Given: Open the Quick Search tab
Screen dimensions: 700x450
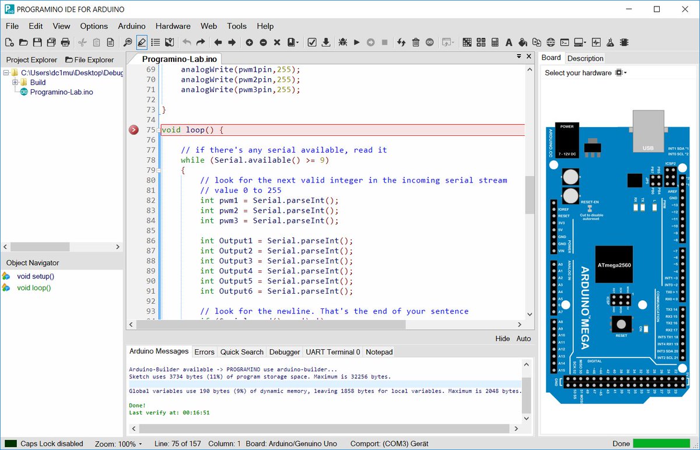Looking at the screenshot, I should pos(242,351).
